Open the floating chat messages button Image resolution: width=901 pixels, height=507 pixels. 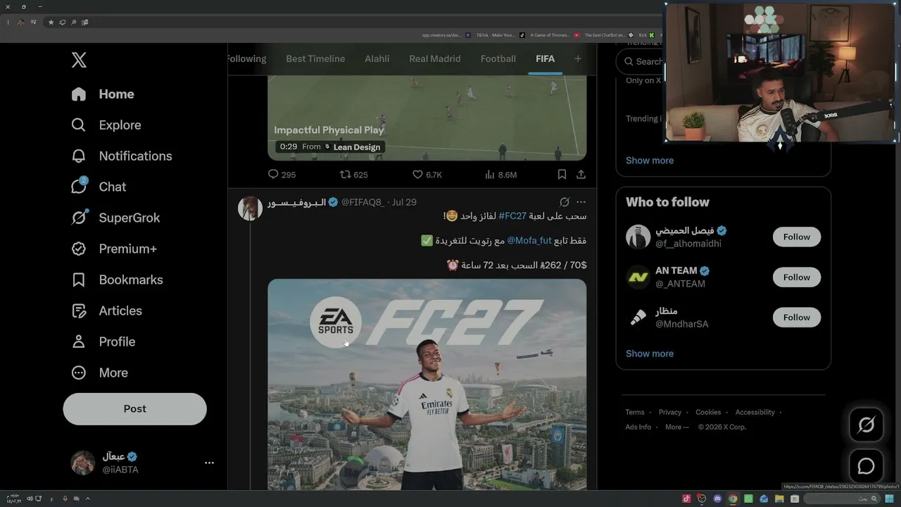pyautogui.click(x=866, y=466)
